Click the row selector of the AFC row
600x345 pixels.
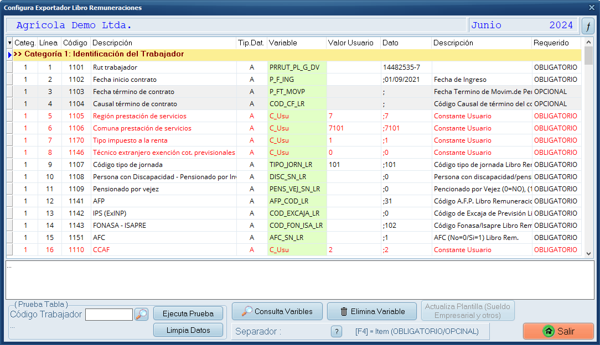[9, 238]
